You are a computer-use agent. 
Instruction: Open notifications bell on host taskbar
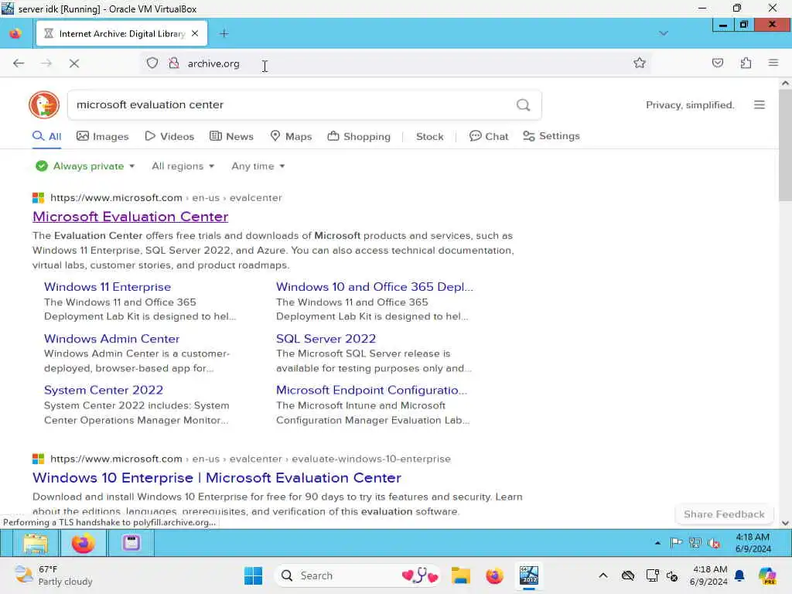pyautogui.click(x=739, y=575)
